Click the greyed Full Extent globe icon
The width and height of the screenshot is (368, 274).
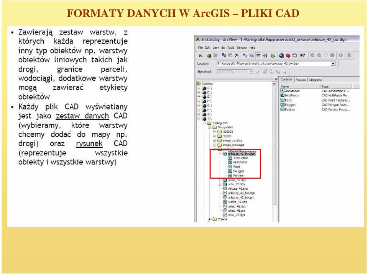tap(332, 55)
